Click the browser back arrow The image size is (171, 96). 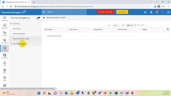click(3, 6)
